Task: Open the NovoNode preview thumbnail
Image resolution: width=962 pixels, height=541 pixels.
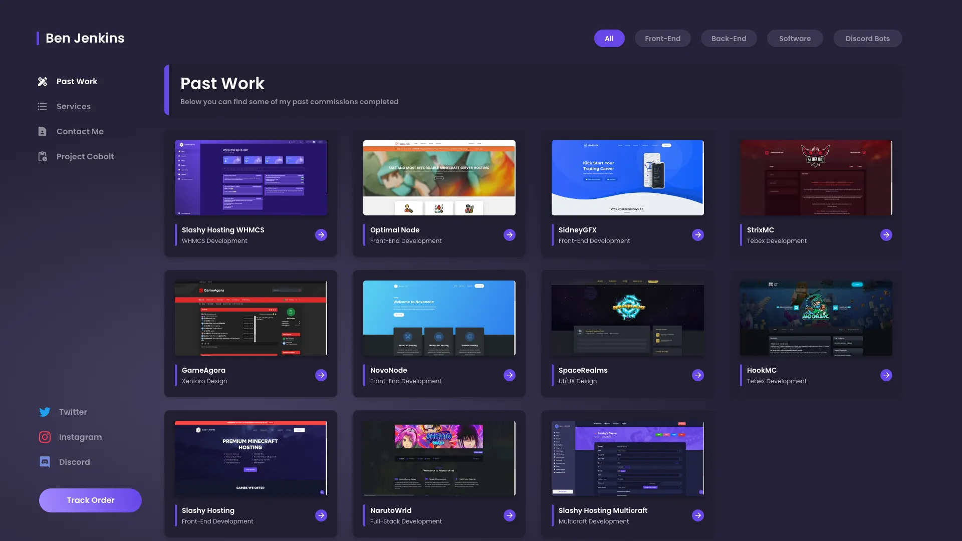Action: (439, 318)
